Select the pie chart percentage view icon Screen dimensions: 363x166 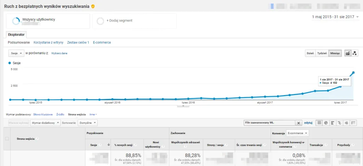tap(325, 123)
